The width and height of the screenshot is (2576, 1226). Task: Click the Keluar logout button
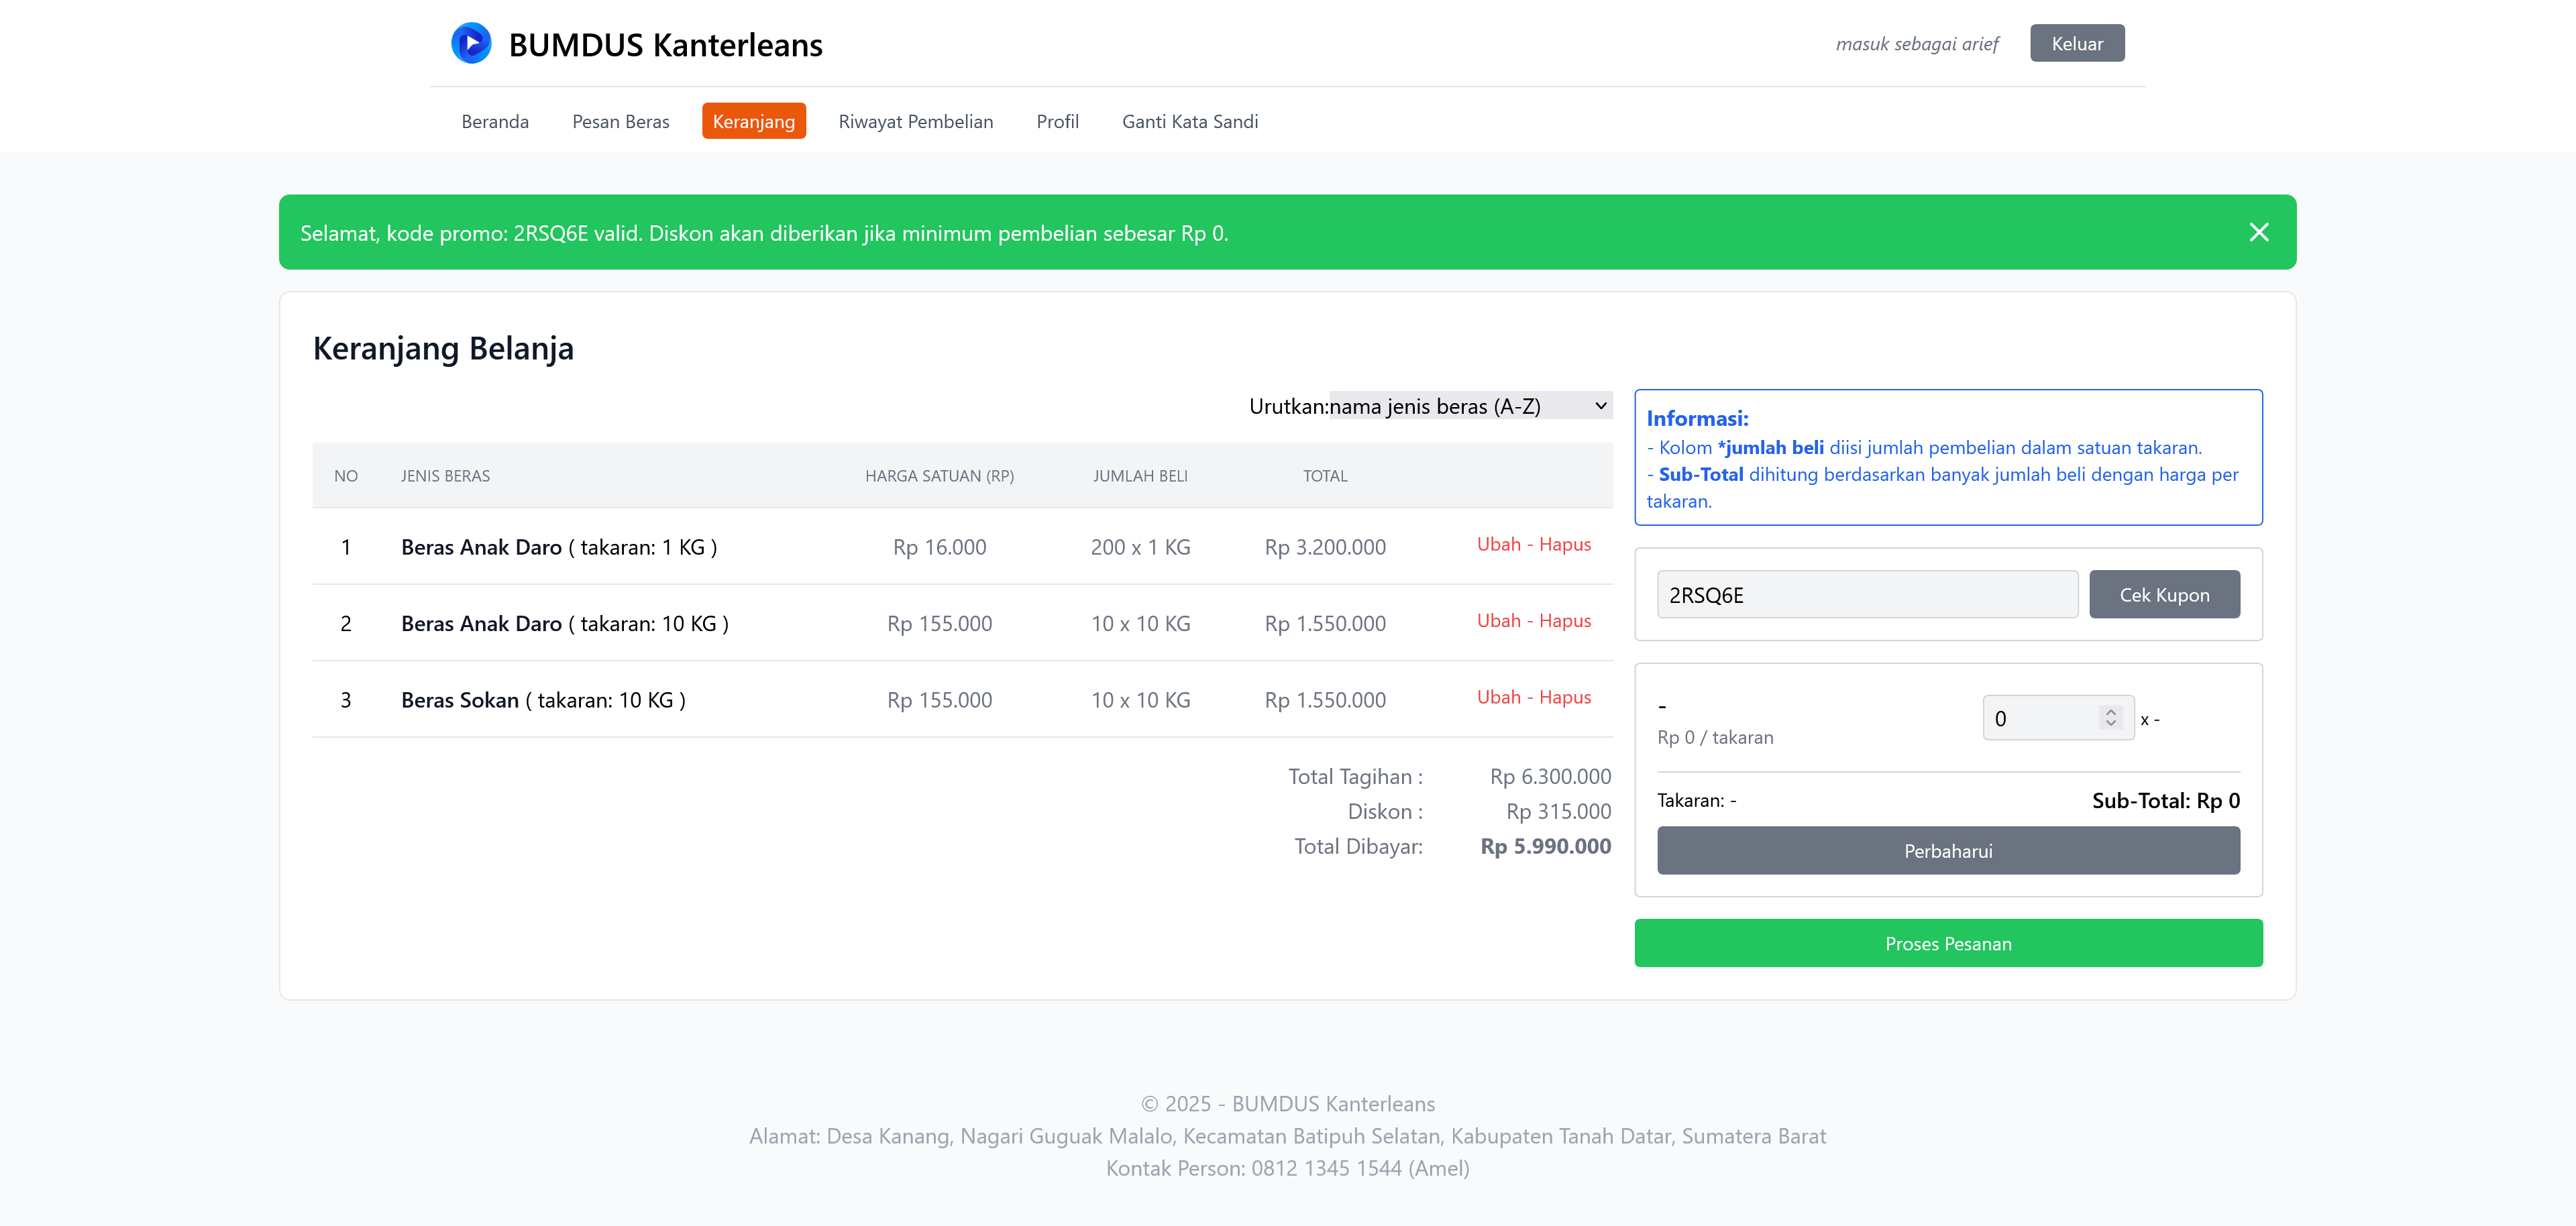pos(2077,43)
